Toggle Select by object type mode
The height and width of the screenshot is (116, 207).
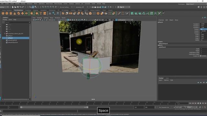coord(33,7)
